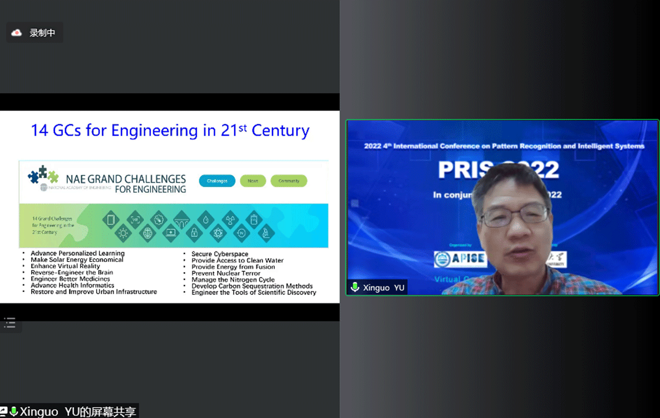Screen dimensions: 660x418
Task: Click the bridge infrastructure icon
Action: point(182,220)
